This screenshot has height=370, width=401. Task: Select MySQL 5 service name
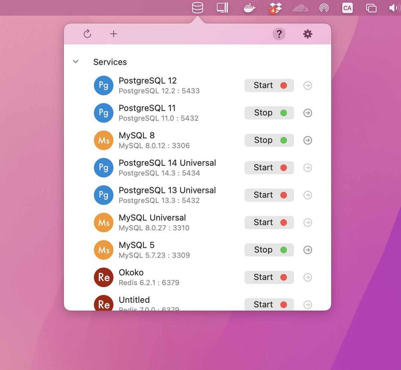(137, 245)
